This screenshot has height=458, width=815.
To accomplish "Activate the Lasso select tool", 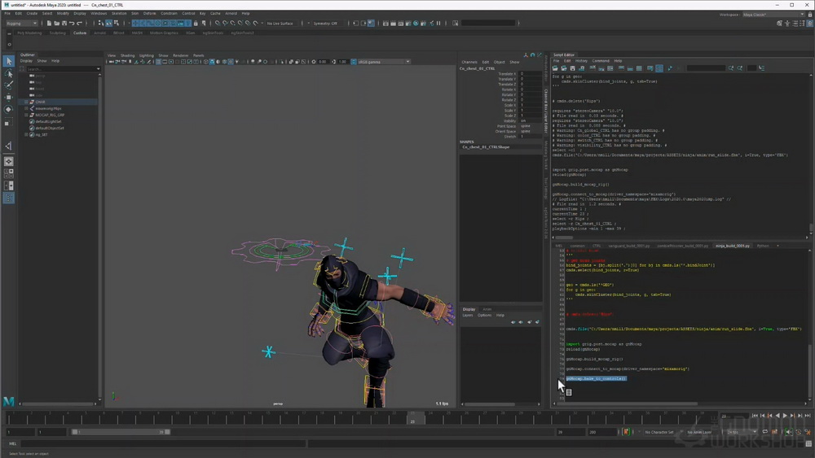I will point(8,74).
